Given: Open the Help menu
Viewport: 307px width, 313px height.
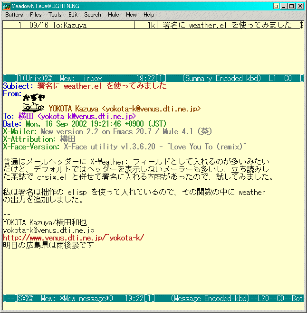Looking at the screenshot, I should coord(149,15).
